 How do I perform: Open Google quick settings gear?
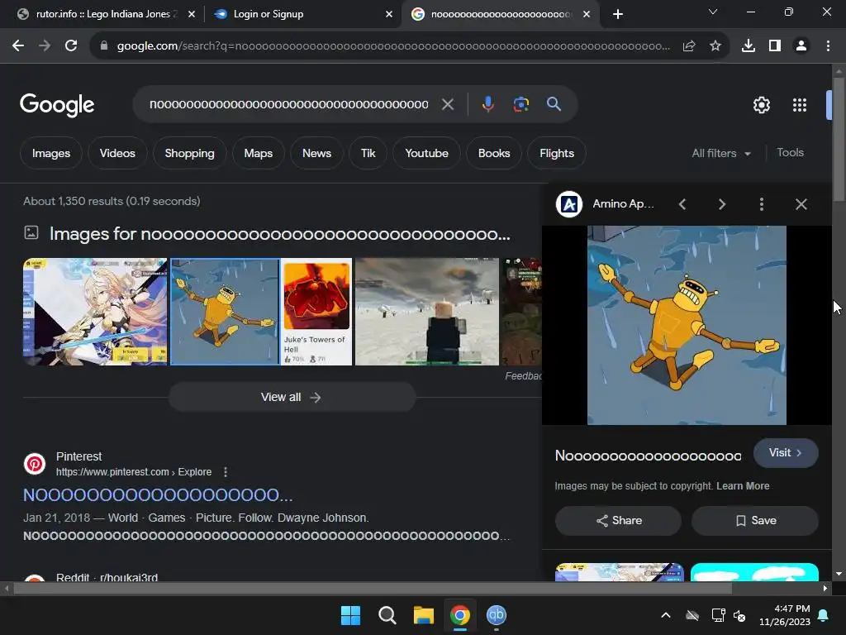(761, 105)
